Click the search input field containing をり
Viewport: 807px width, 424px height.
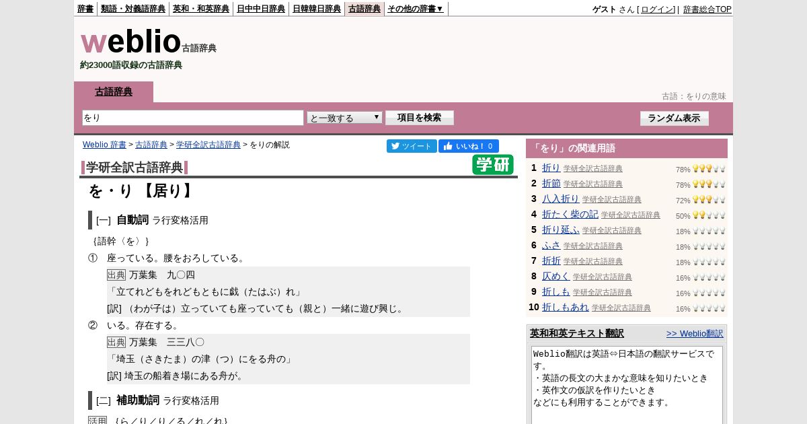[193, 118]
